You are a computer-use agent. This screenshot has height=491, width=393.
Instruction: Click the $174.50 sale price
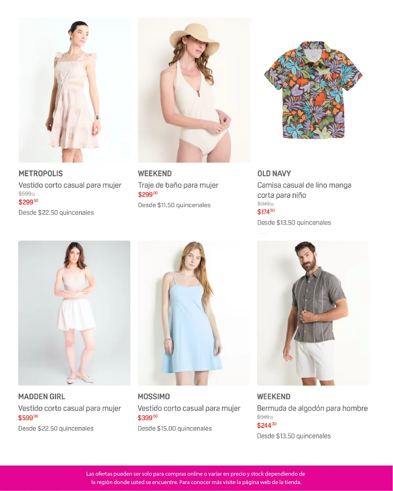coord(266,212)
